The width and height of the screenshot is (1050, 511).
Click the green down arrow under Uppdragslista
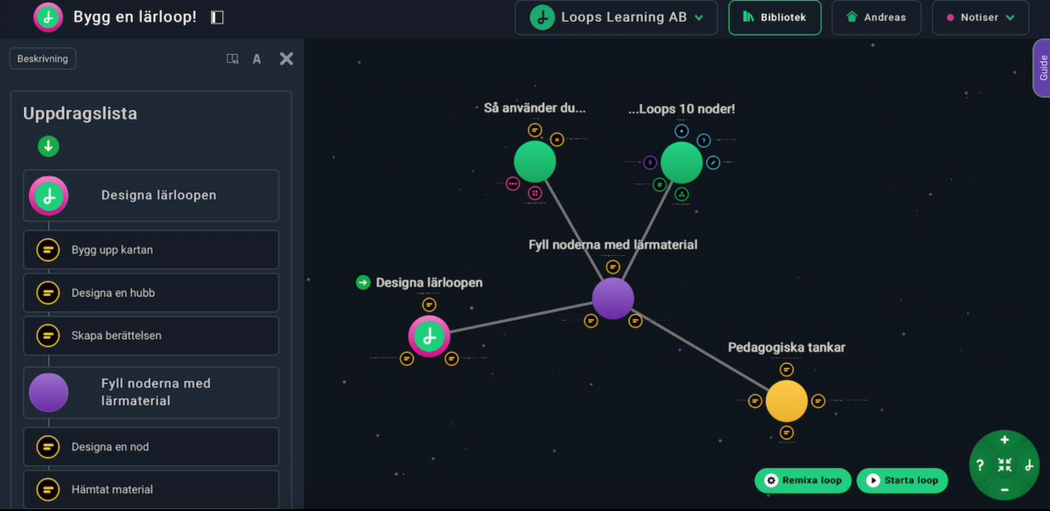tap(48, 147)
